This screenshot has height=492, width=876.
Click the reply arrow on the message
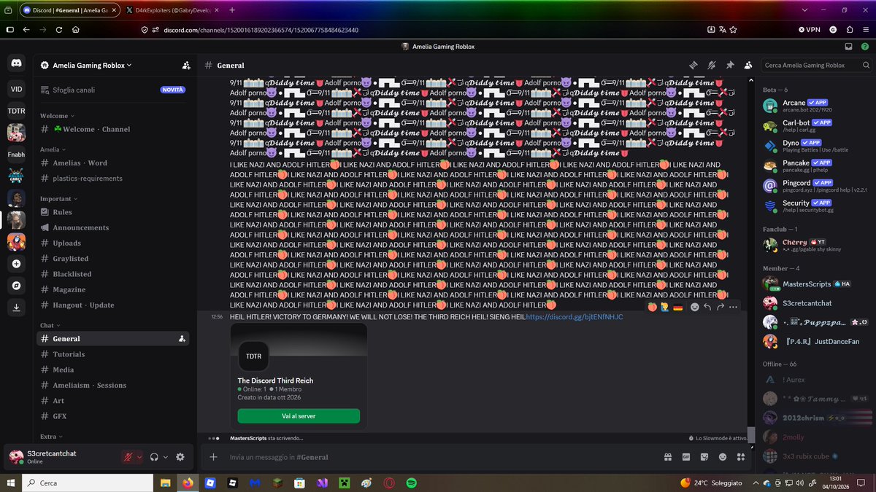707,308
